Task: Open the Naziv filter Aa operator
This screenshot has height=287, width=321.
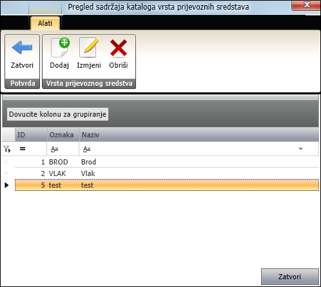Action: (x=87, y=149)
